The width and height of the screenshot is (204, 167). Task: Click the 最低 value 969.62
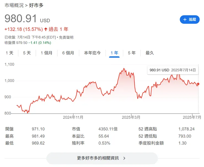click(38, 143)
